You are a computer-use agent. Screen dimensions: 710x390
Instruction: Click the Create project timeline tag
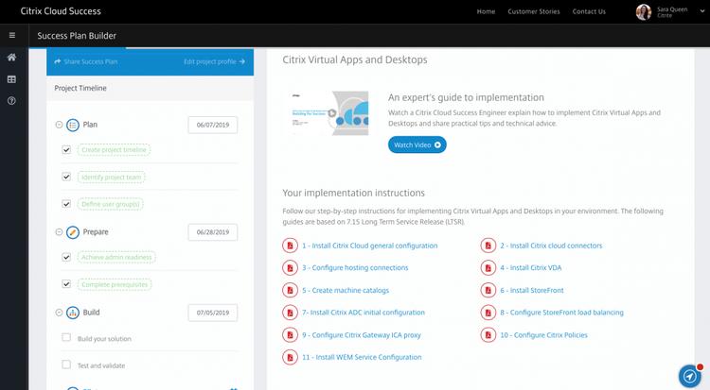pos(114,150)
